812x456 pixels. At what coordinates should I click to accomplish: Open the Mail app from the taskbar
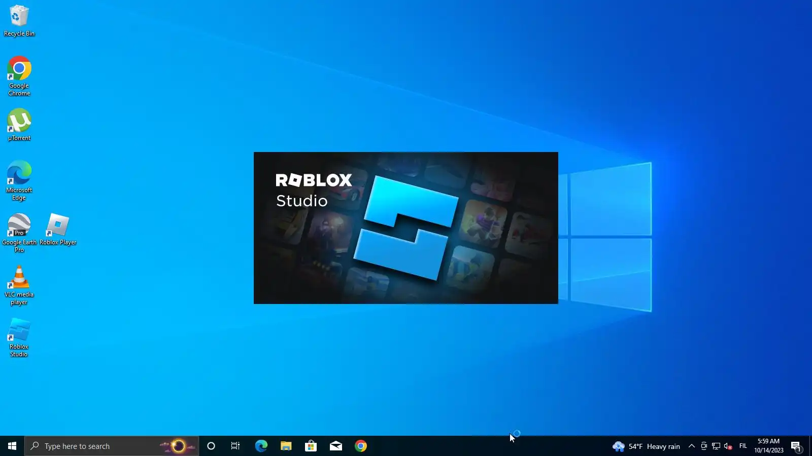(335, 446)
